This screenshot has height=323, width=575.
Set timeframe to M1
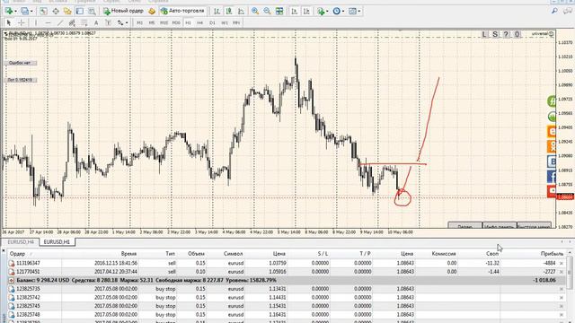point(140,22)
